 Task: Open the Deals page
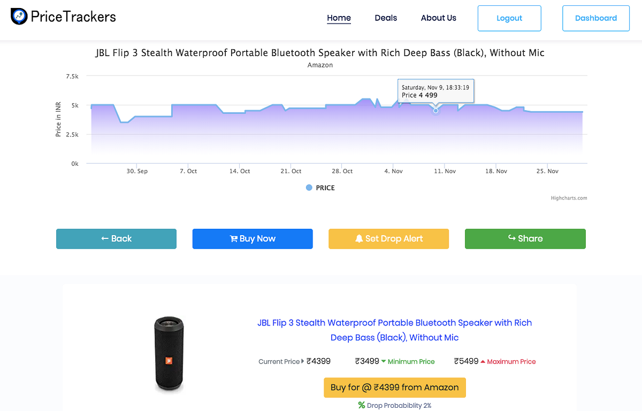386,18
